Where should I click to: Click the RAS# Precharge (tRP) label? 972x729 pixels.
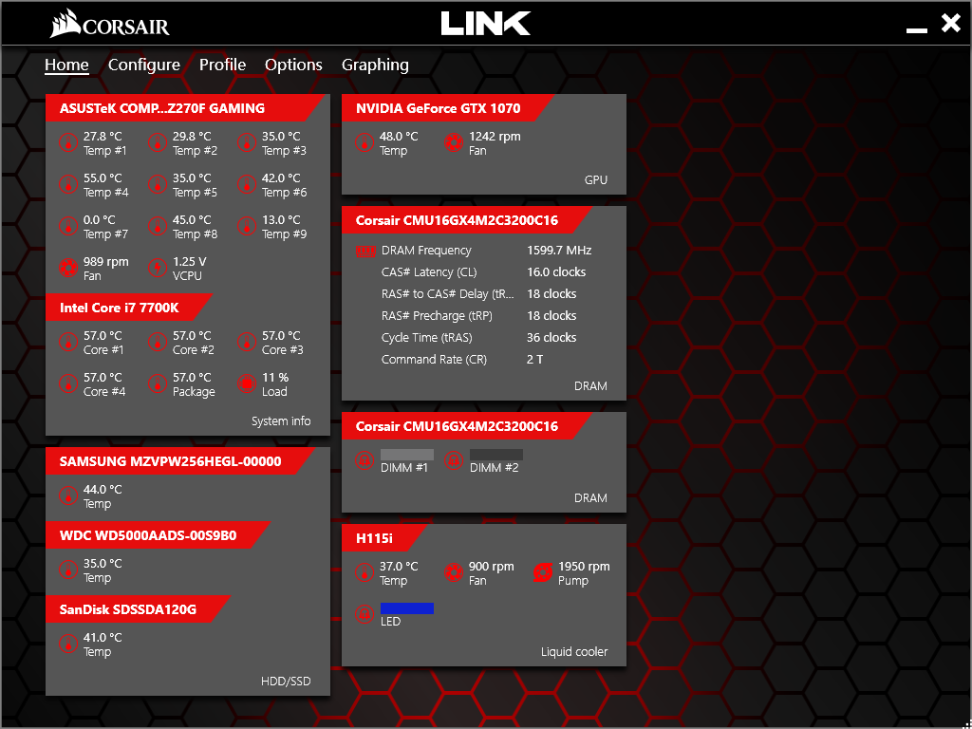(437, 316)
